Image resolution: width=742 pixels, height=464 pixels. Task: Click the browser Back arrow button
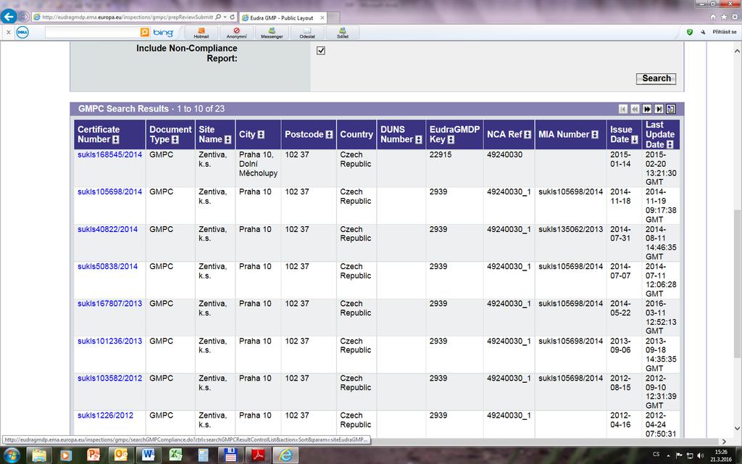[8, 17]
